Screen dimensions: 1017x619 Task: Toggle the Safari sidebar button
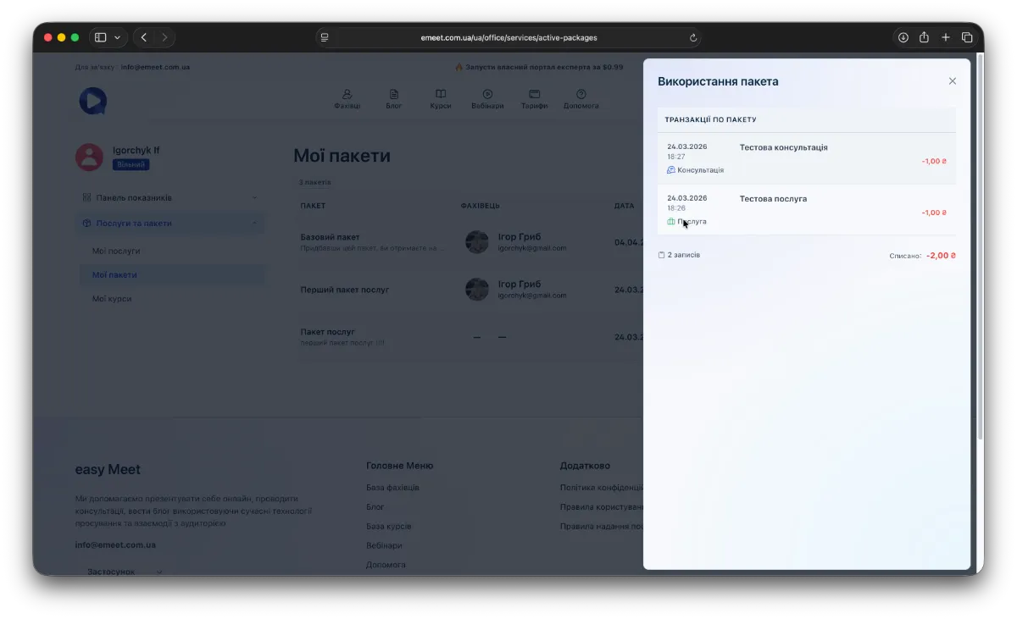[x=100, y=37]
